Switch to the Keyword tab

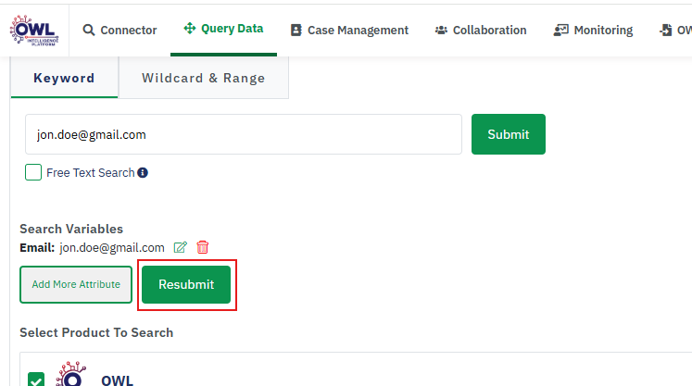64,79
